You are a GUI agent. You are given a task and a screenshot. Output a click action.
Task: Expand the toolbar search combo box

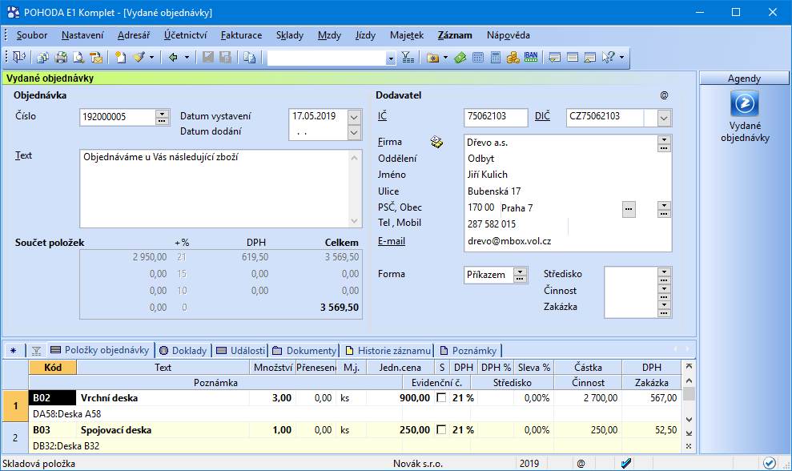click(x=391, y=58)
